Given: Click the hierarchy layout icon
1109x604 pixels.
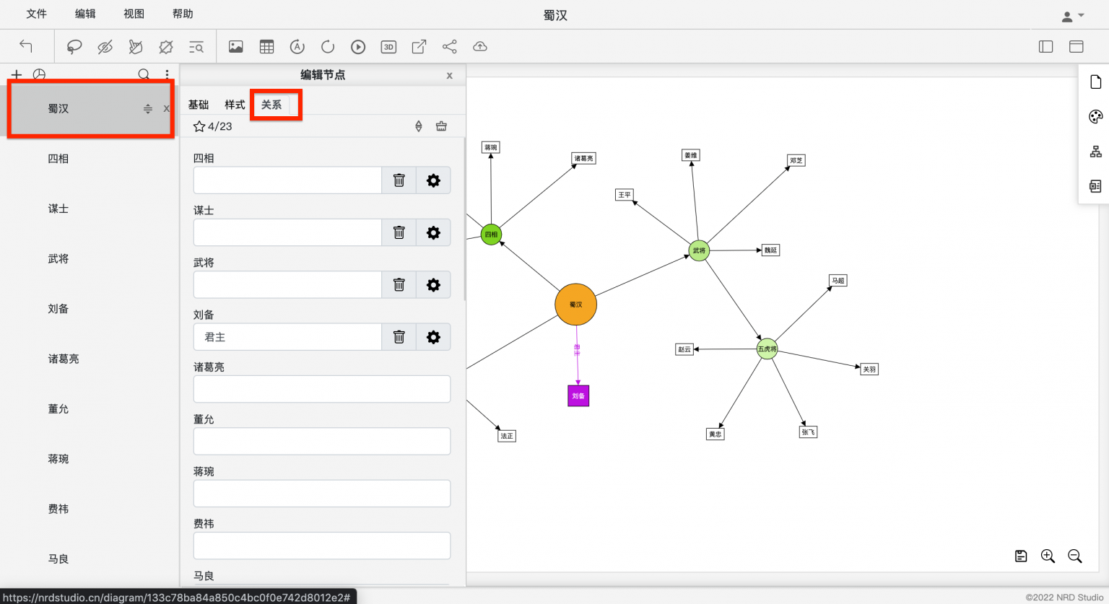Looking at the screenshot, I should 1095,152.
